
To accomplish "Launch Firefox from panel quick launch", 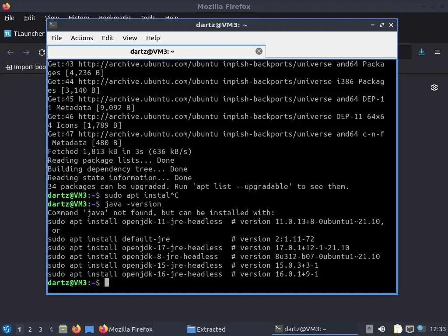I will click(x=76, y=329).
